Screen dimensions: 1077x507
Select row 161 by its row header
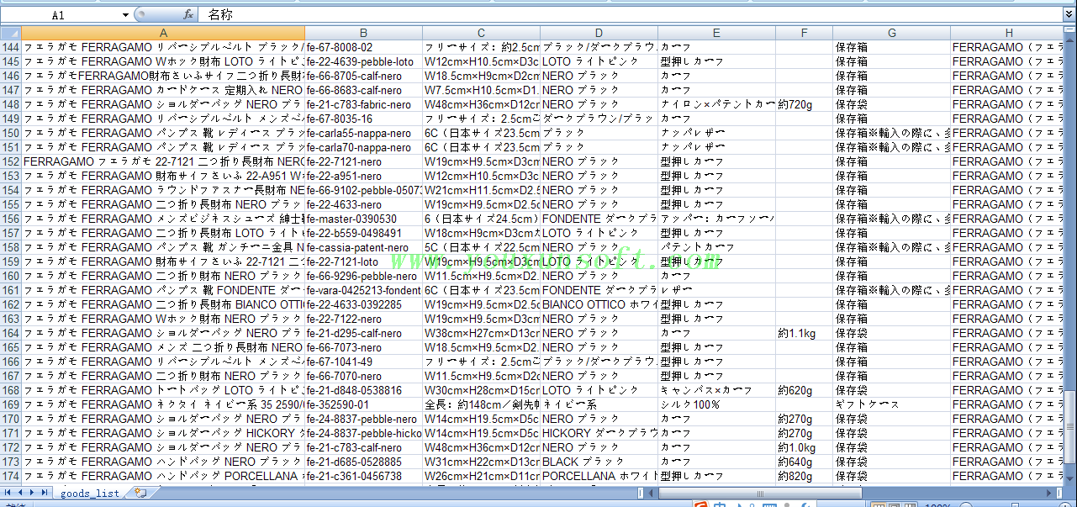[x=11, y=290]
